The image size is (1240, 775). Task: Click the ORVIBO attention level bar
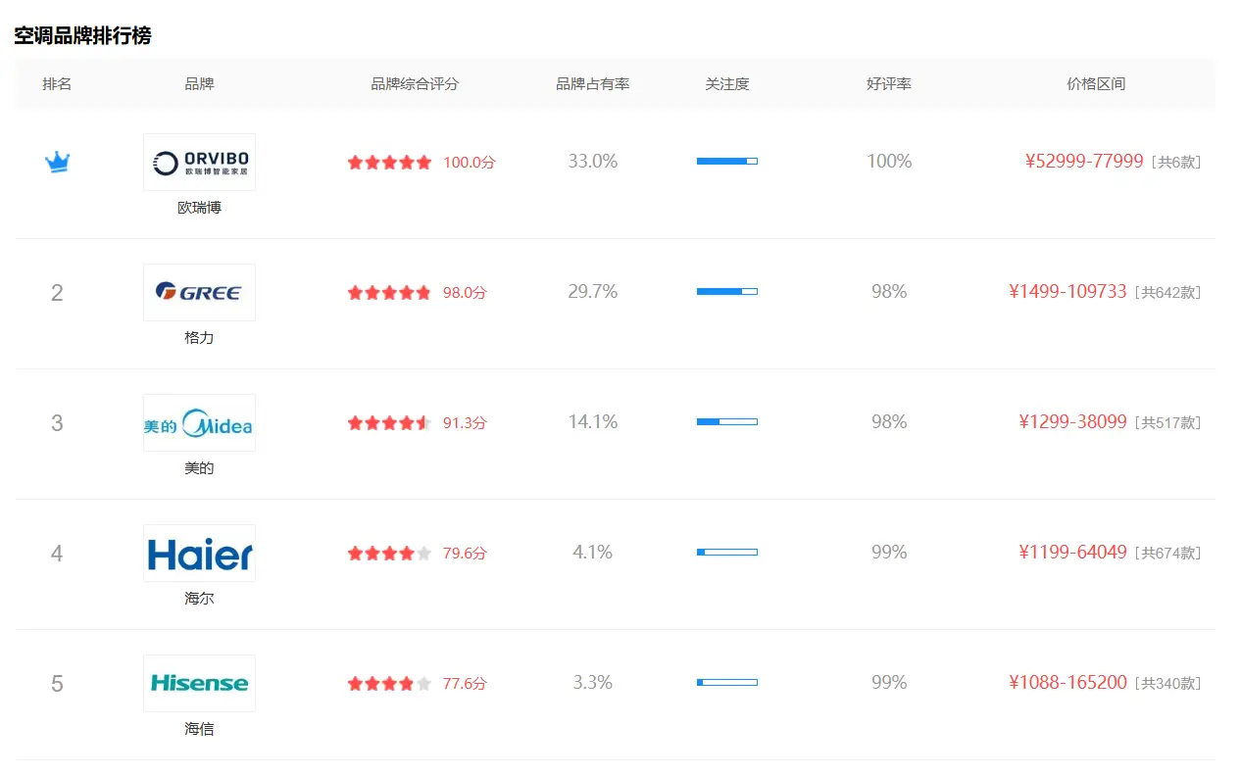tap(726, 161)
